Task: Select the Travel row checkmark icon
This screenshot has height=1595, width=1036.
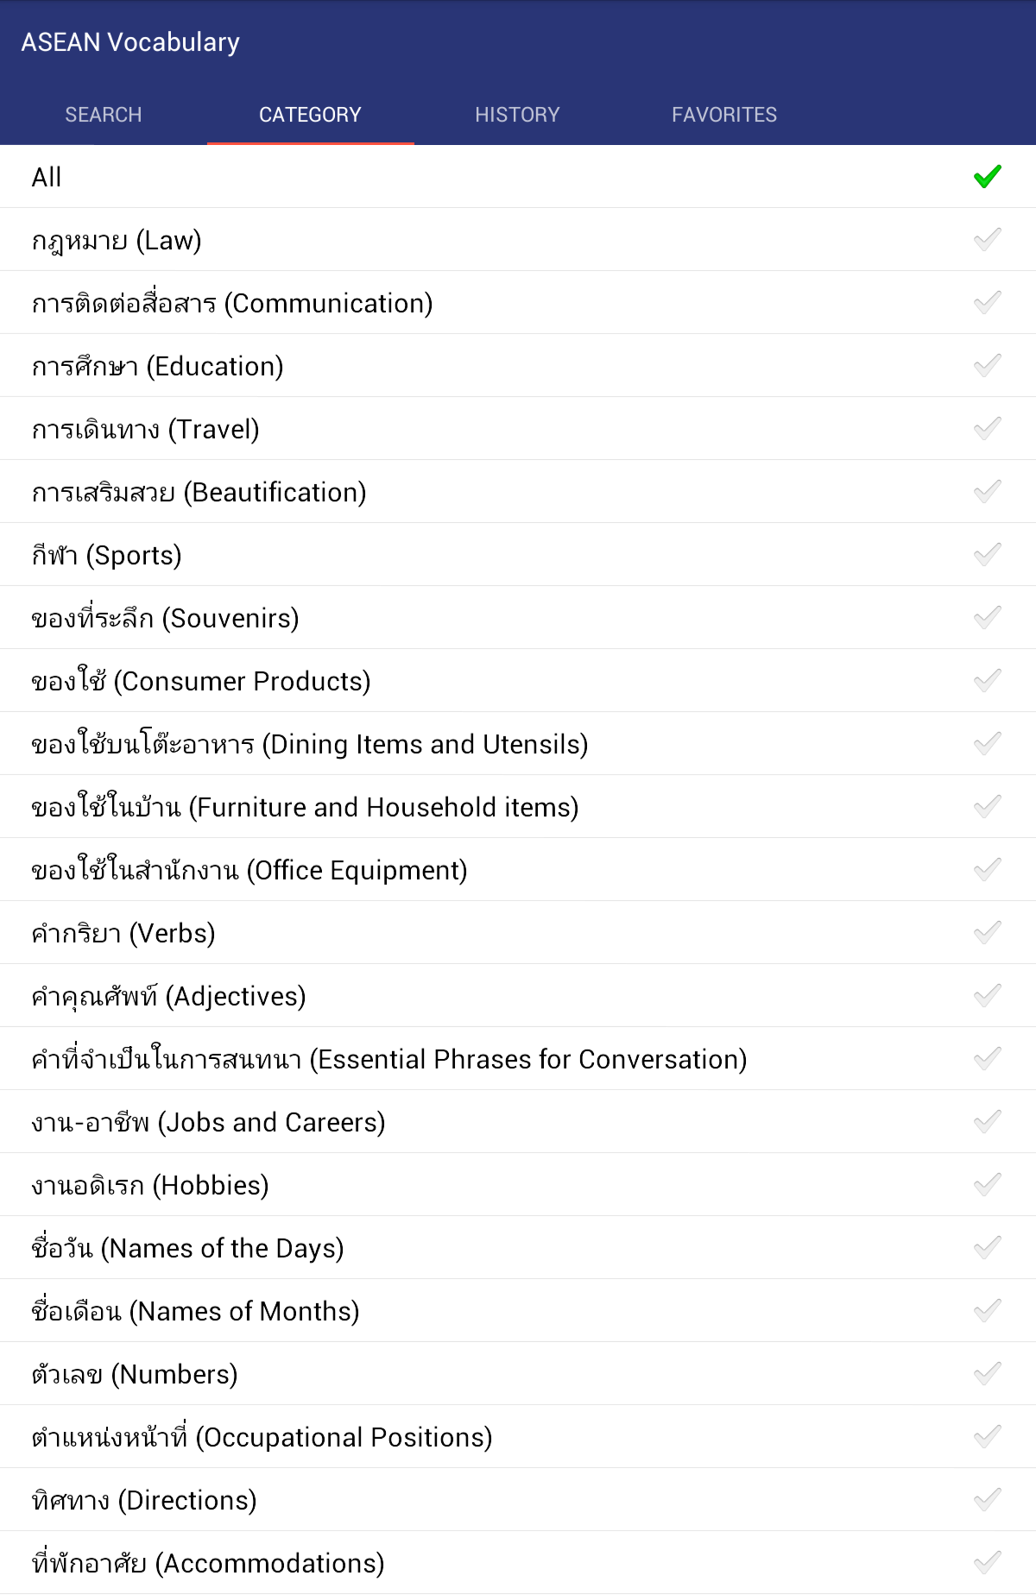Action: [x=987, y=429]
